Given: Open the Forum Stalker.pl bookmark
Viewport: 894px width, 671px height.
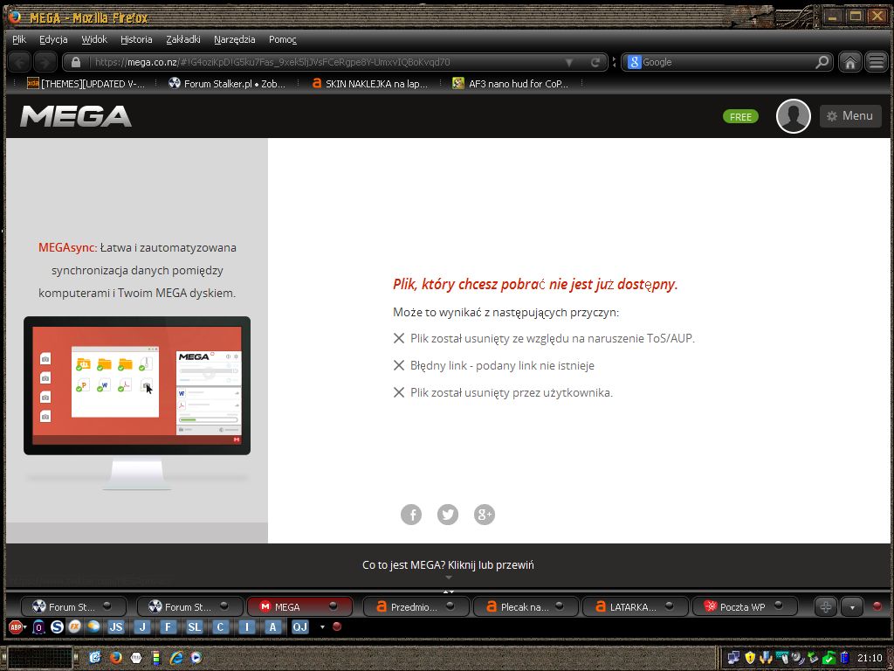Looking at the screenshot, I should click(228, 84).
